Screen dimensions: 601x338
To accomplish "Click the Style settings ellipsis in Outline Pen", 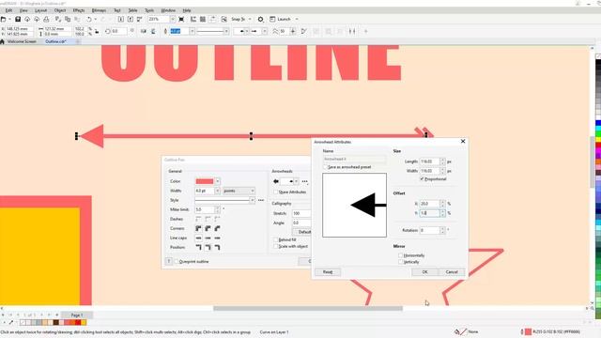I will (261, 200).
